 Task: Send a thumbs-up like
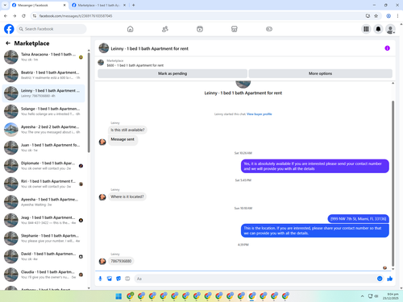[x=390, y=279]
